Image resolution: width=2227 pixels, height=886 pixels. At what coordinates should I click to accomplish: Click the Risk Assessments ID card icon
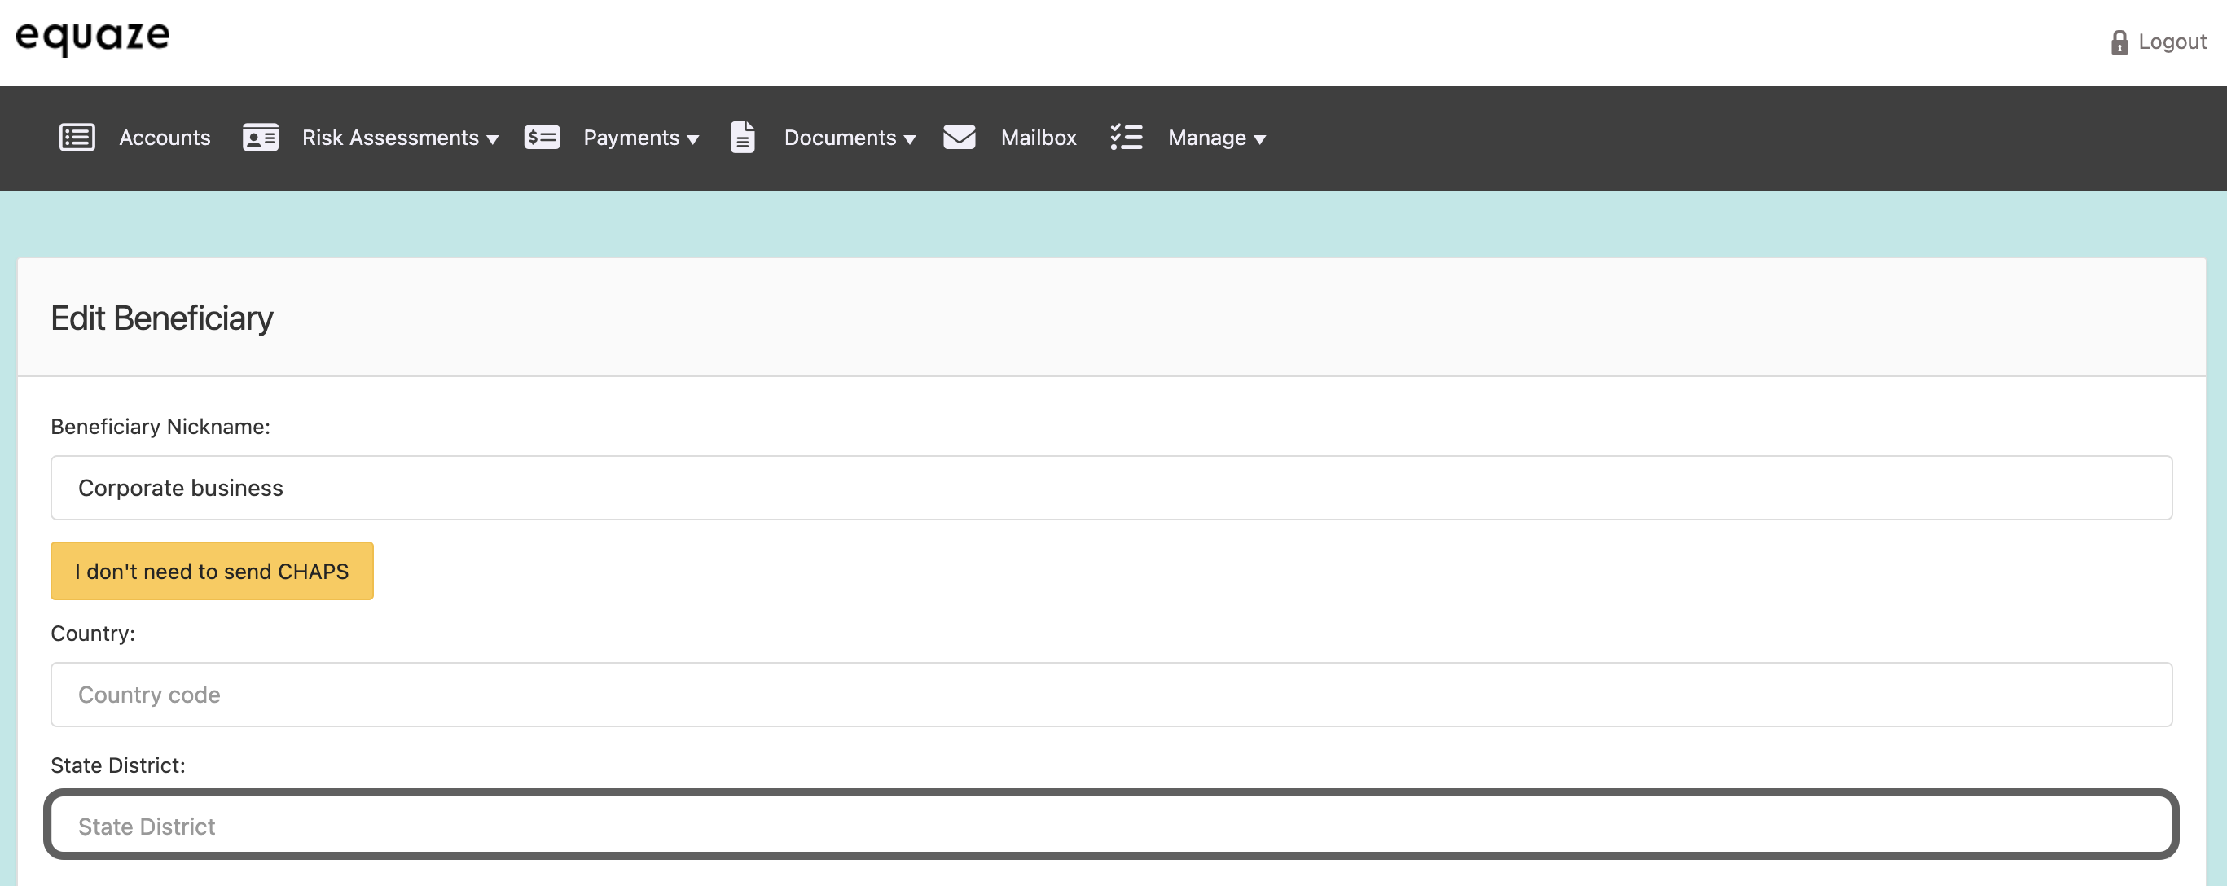click(x=260, y=138)
